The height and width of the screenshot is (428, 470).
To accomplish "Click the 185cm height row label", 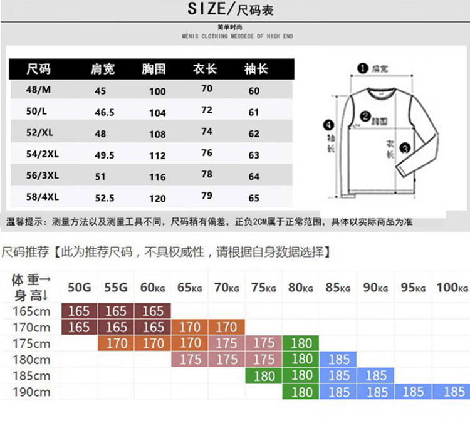I will click(x=31, y=376).
